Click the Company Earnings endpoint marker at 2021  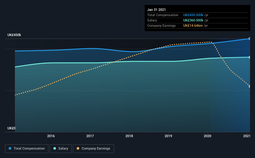tap(249, 86)
